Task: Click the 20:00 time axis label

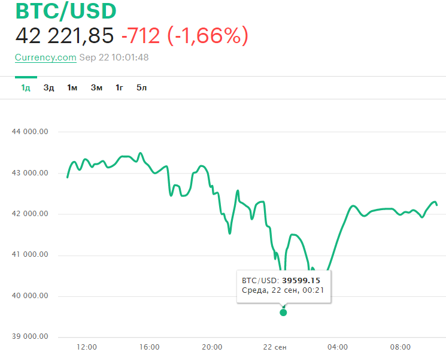Action: [x=213, y=347]
